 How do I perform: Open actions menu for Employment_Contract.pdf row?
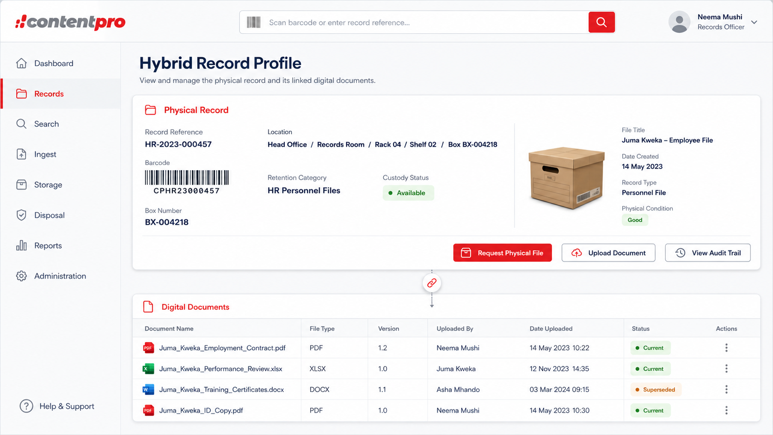(726, 348)
